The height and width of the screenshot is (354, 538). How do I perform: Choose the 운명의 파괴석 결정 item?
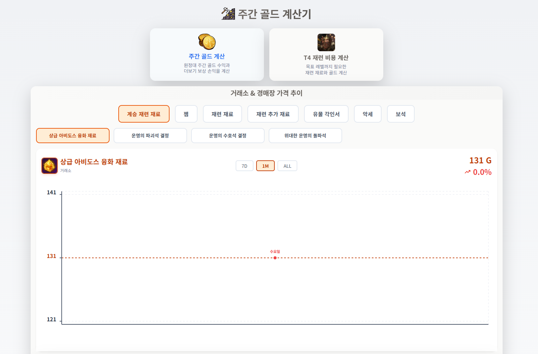(x=150, y=136)
